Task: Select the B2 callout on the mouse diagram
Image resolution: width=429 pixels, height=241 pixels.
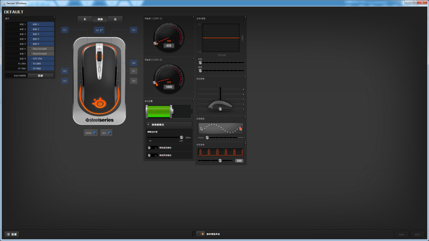Action: pyautogui.click(x=134, y=30)
